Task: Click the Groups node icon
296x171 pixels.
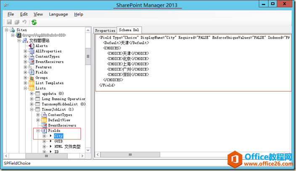Action: tap(32, 78)
